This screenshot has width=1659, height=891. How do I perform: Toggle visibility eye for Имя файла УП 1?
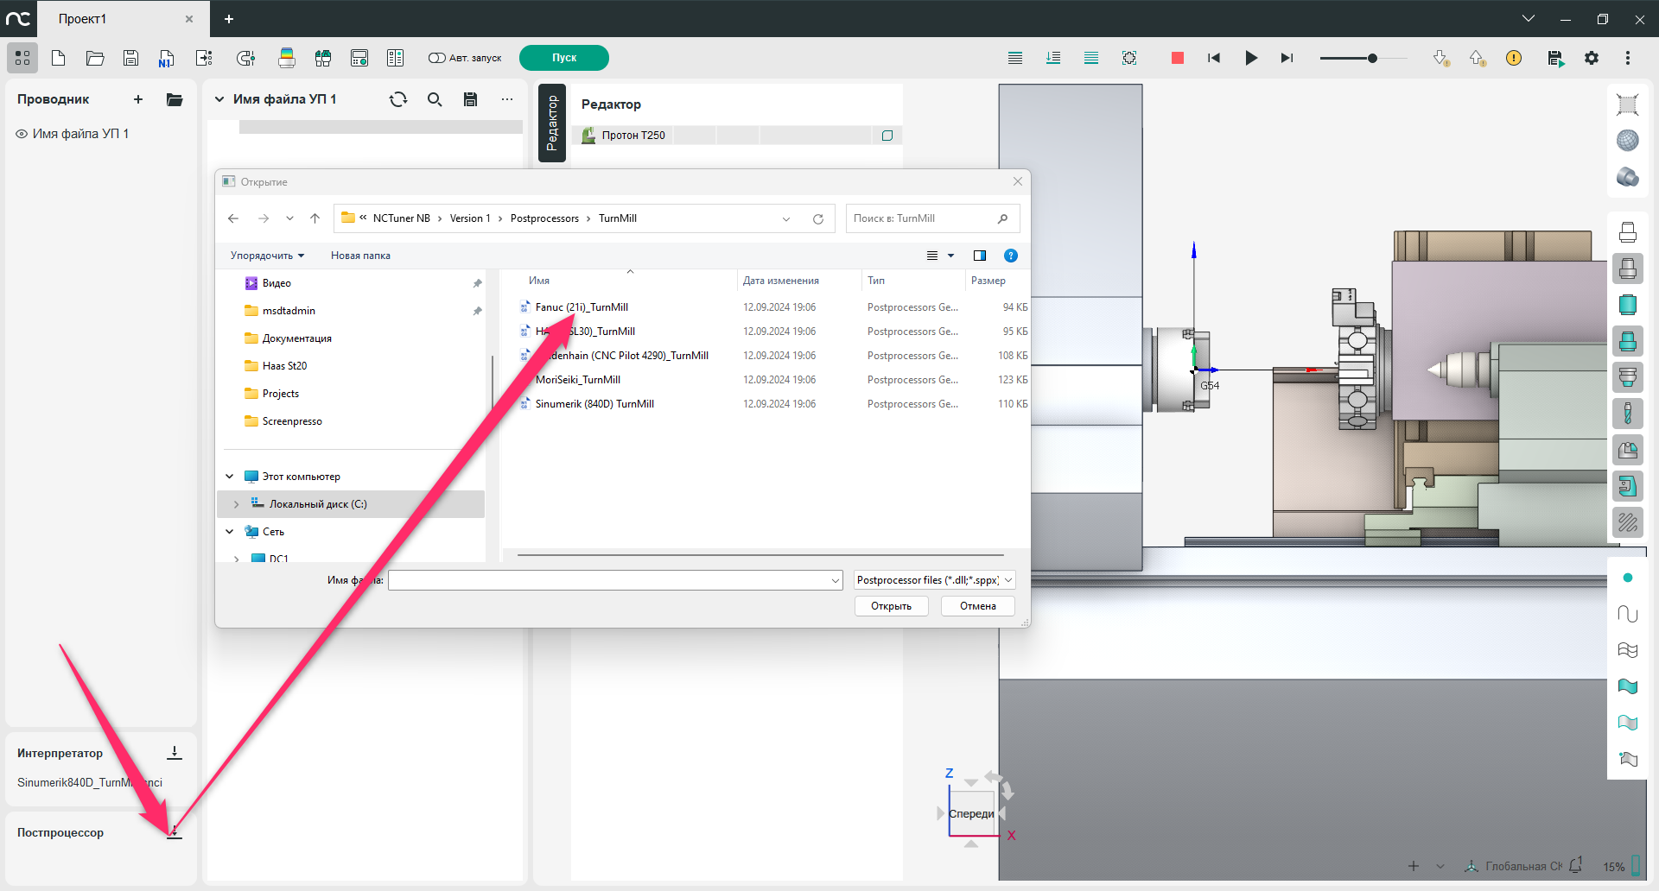coord(22,134)
